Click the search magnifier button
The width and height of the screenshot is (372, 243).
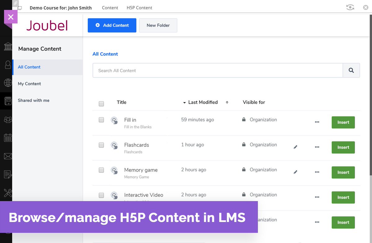[351, 70]
